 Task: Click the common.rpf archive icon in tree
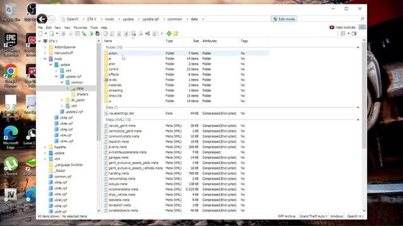[x=51, y=176]
